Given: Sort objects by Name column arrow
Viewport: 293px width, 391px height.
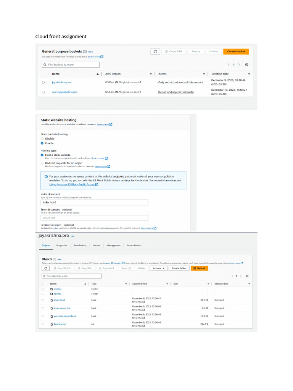Looking at the screenshot, I should point(85,284).
